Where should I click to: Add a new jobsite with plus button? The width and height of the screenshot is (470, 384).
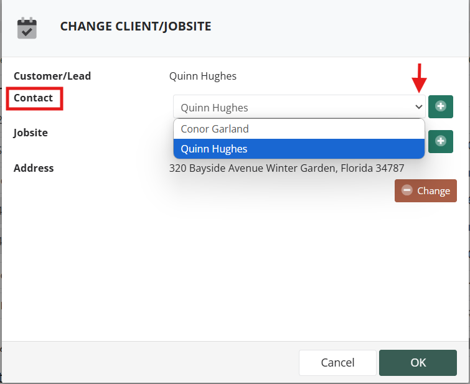(440, 141)
